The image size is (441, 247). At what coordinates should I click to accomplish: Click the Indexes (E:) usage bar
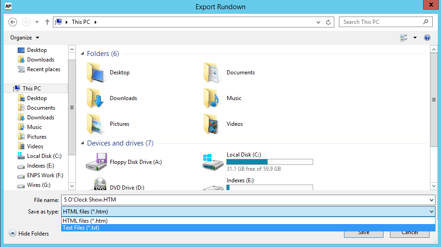click(x=269, y=187)
